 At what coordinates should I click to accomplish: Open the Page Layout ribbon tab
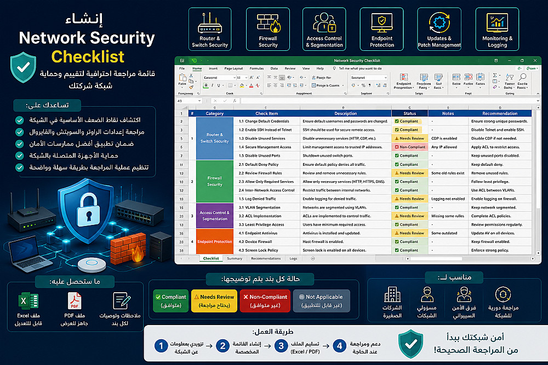233,68
